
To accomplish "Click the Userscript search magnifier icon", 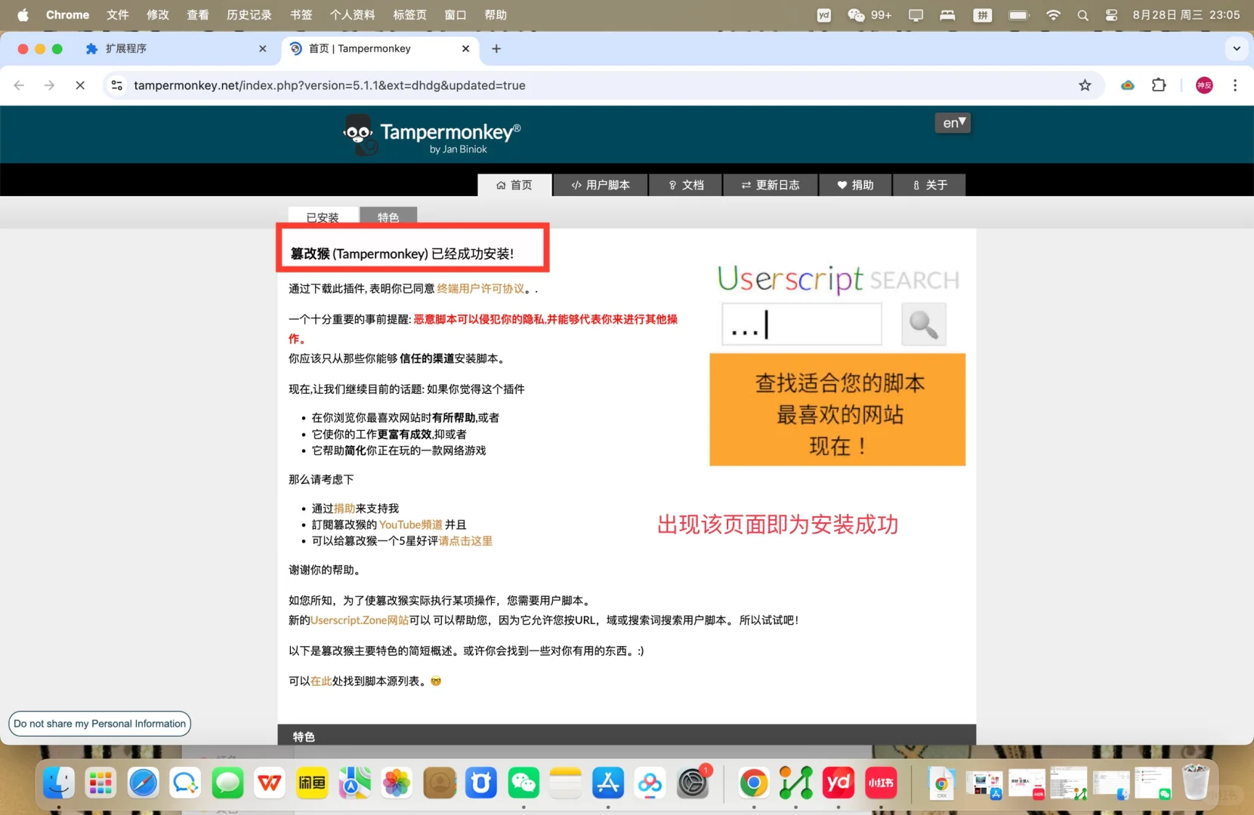I will click(x=923, y=324).
